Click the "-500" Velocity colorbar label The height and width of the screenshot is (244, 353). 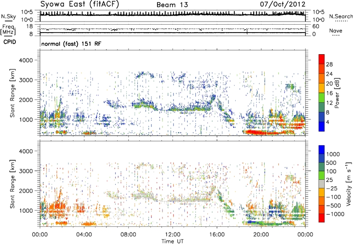click(x=334, y=205)
